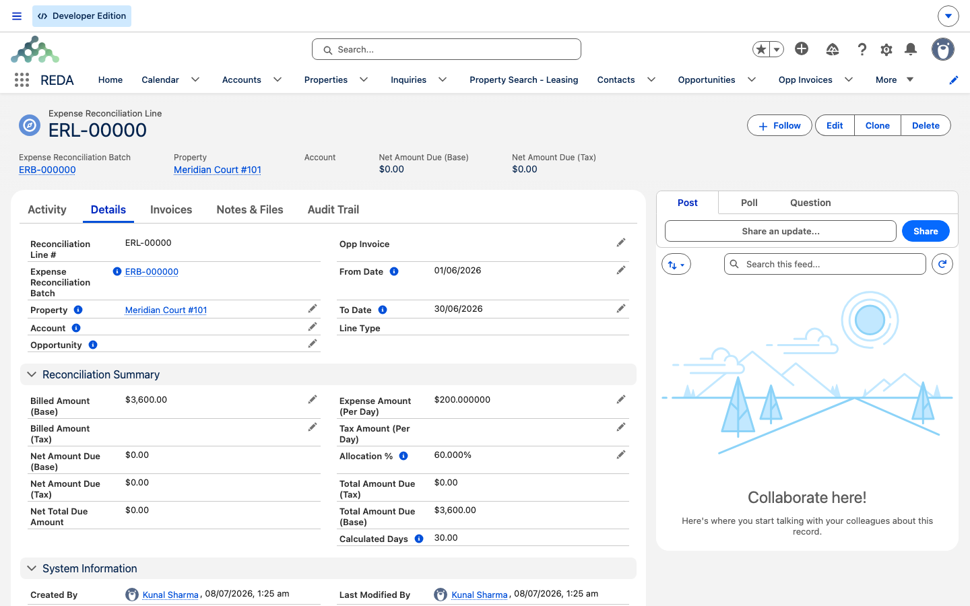The width and height of the screenshot is (970, 606).
Task: Select the Poll tab in feed
Action: click(749, 203)
